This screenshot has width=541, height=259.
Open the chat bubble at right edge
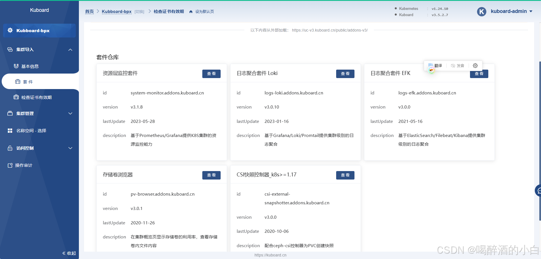(538, 191)
